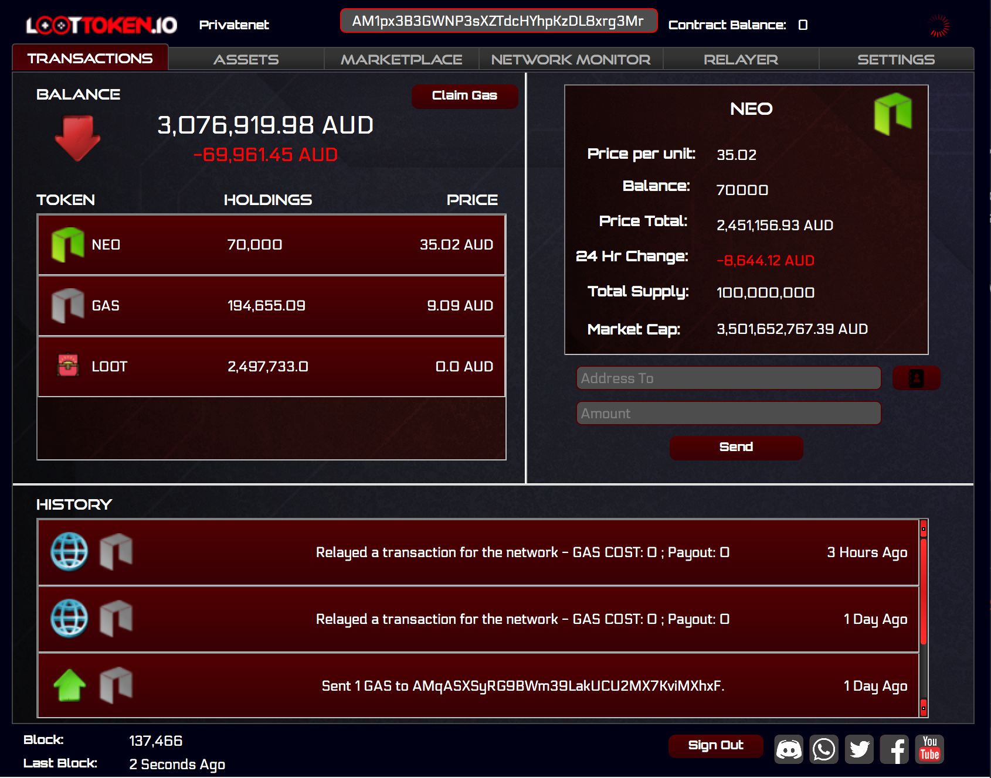Open the Settings tab
Viewport: 991px width, 778px height.
point(896,59)
